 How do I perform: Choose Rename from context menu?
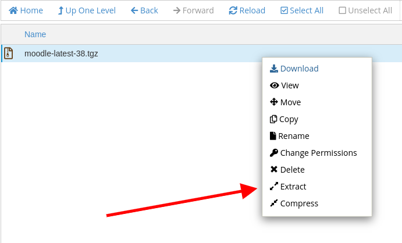coord(293,136)
